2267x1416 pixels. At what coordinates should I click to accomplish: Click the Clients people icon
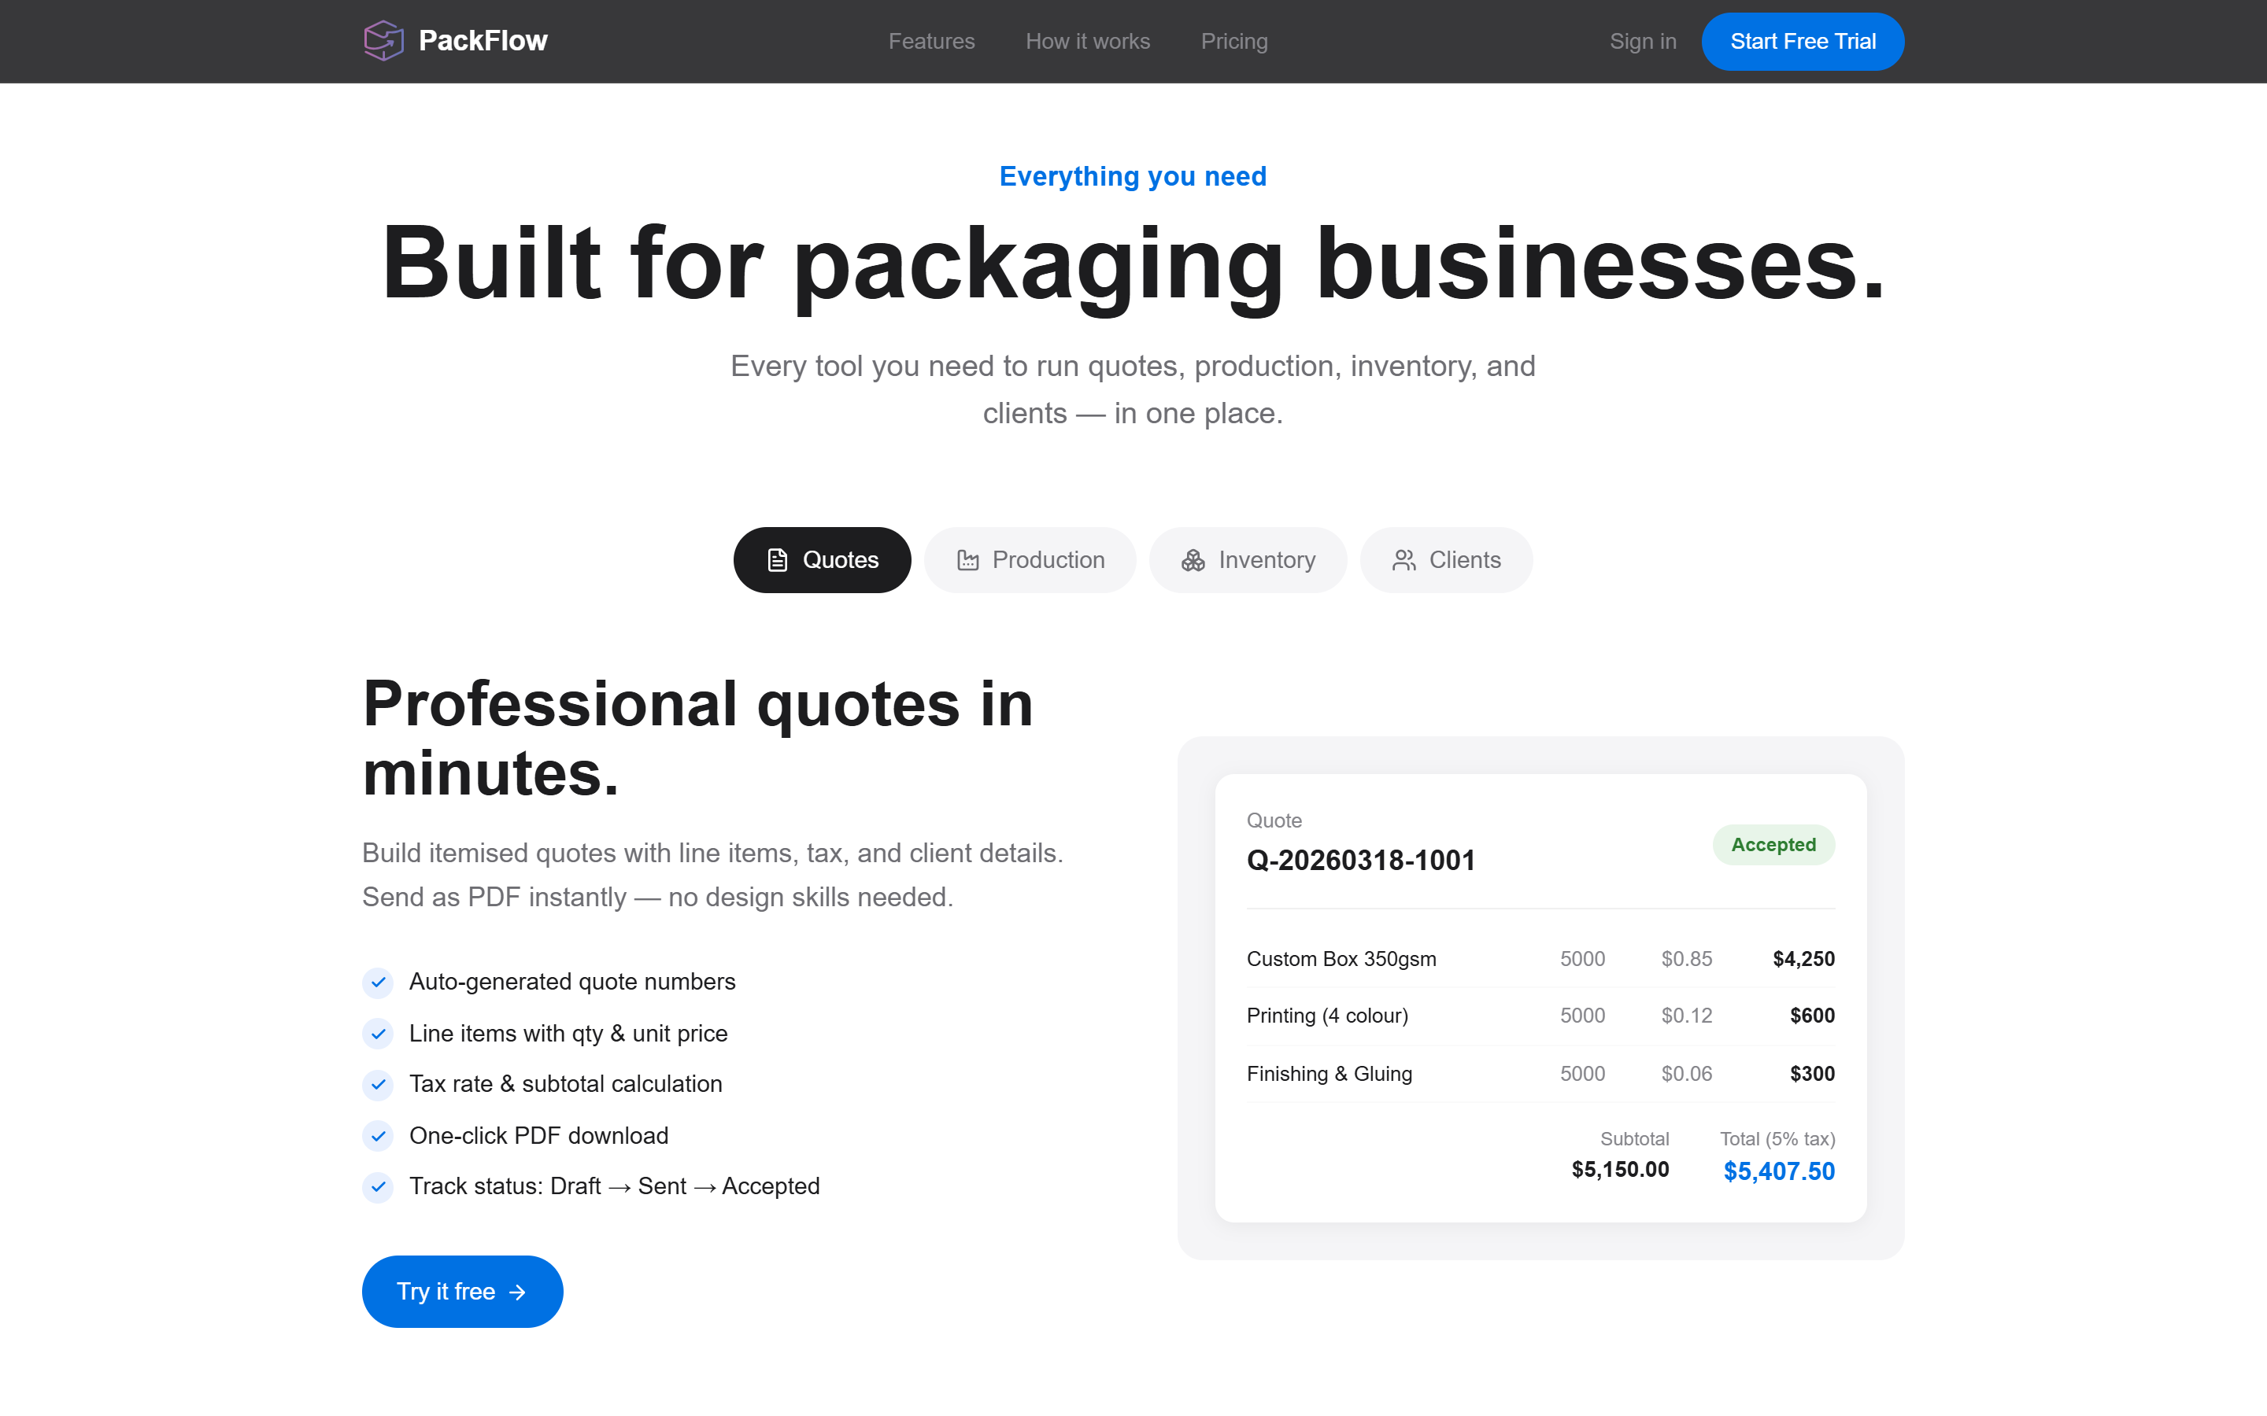[x=1403, y=559]
